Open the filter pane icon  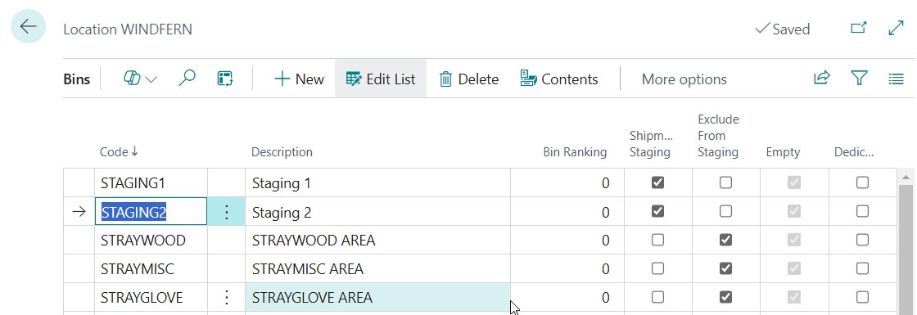coord(859,79)
